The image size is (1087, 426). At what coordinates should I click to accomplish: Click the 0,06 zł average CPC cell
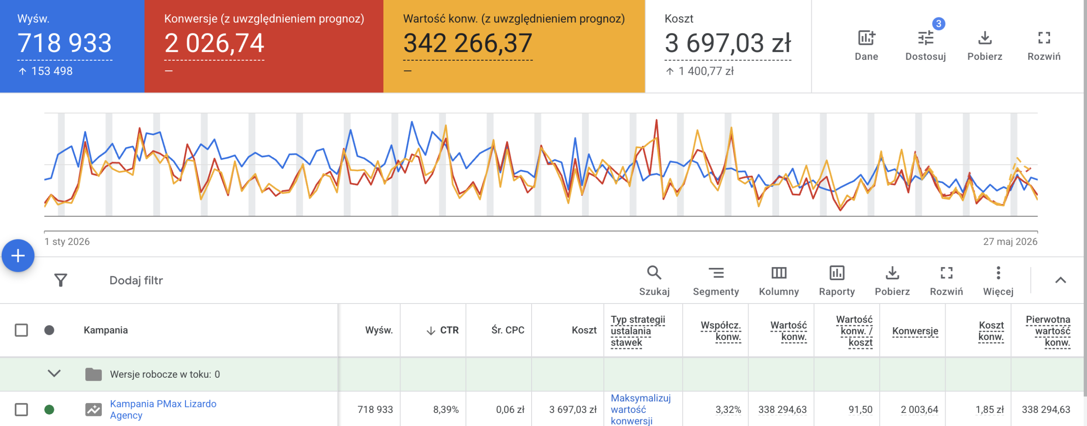pyautogui.click(x=510, y=409)
